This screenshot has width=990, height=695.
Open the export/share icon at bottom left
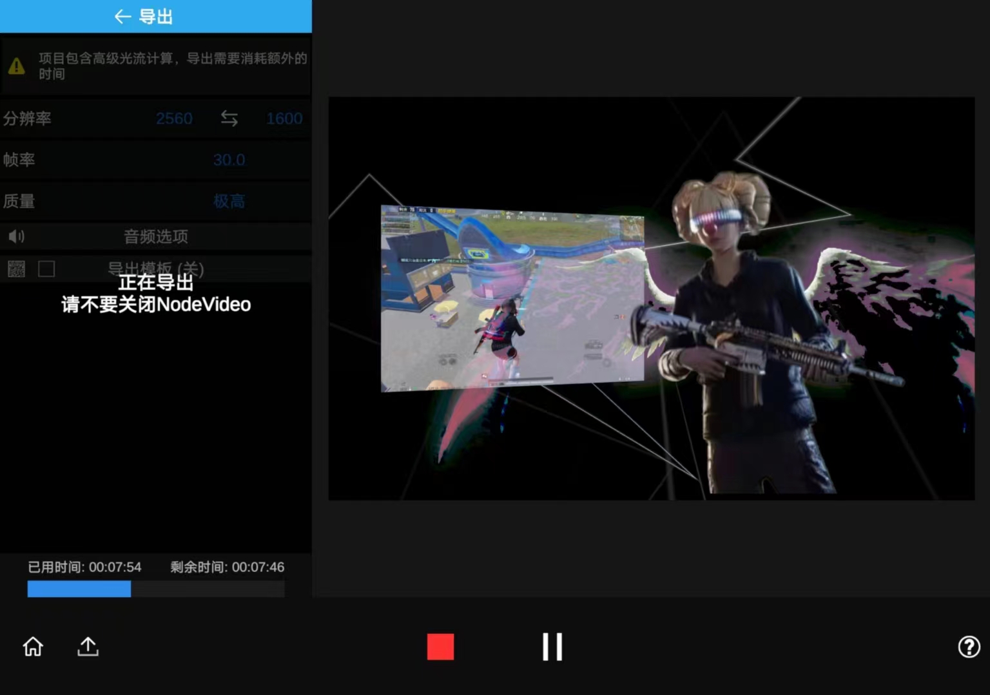pos(88,647)
